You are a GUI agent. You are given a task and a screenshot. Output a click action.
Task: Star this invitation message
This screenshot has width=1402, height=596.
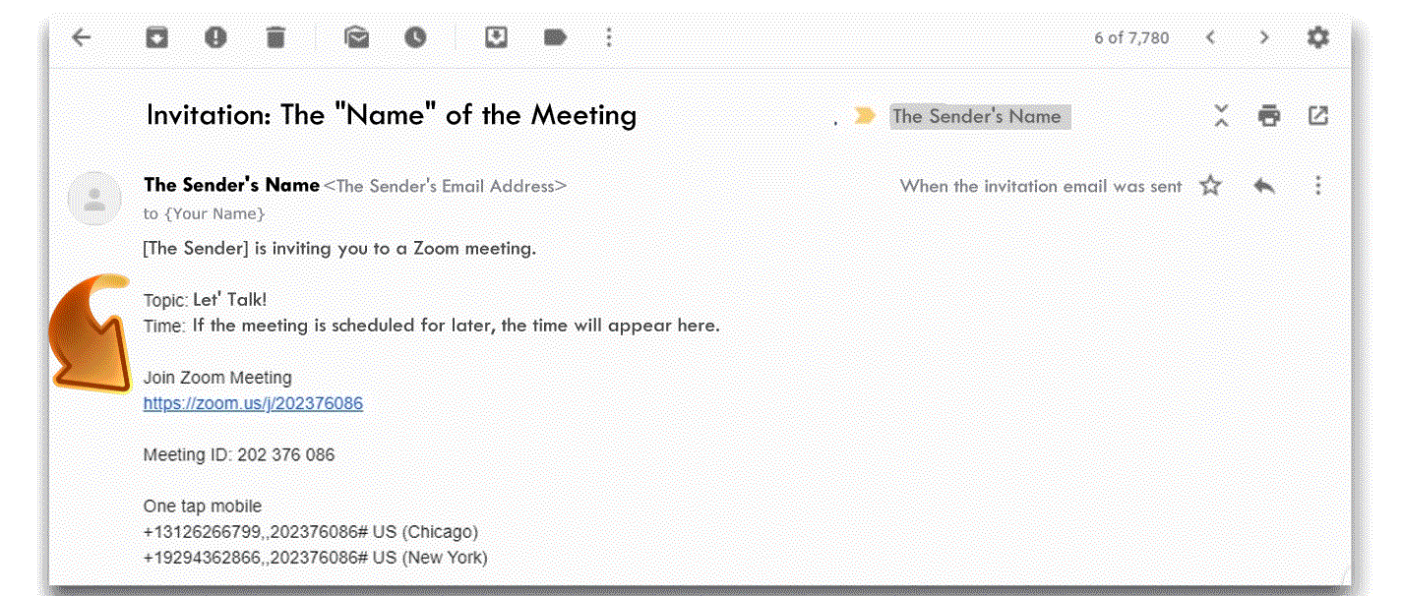(1210, 185)
